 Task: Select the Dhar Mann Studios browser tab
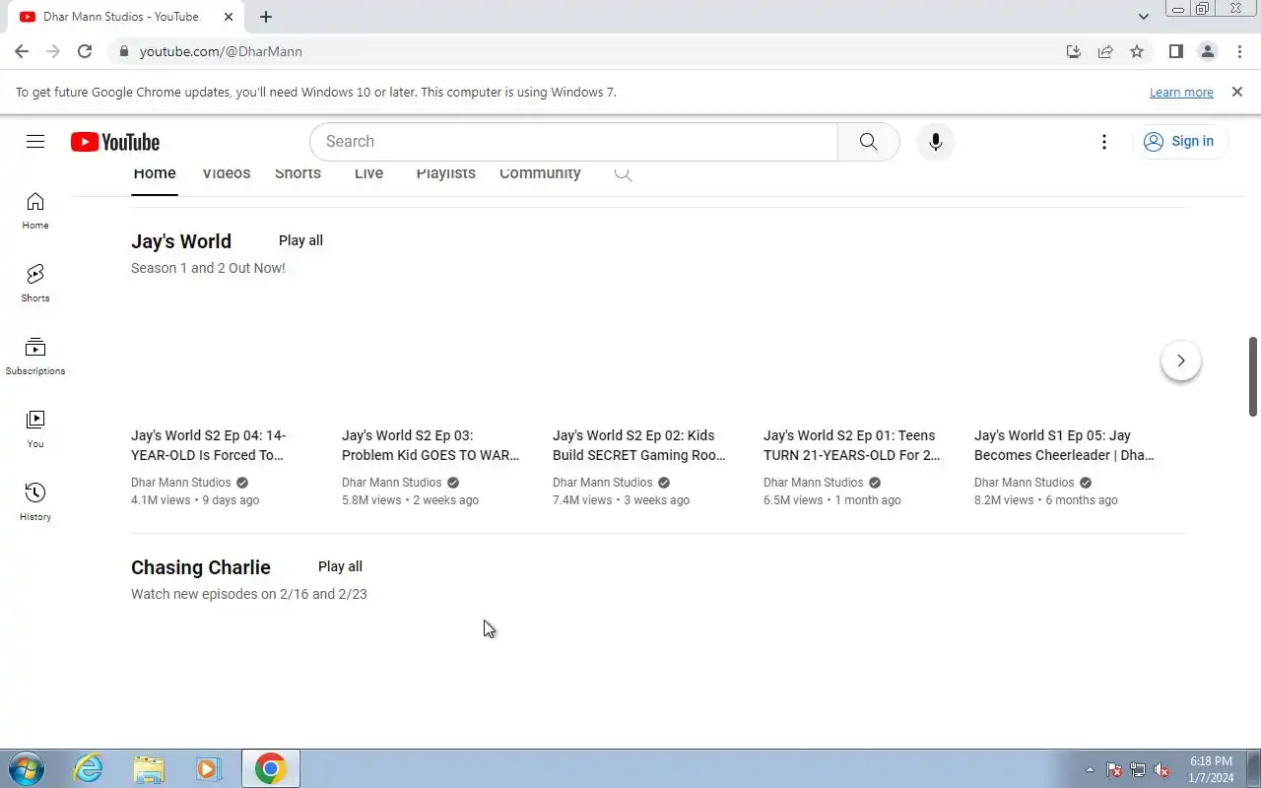123,17
